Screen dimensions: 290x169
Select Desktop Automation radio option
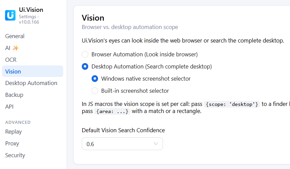tap(85, 66)
